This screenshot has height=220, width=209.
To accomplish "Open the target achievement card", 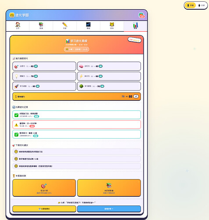I will 44,188.
